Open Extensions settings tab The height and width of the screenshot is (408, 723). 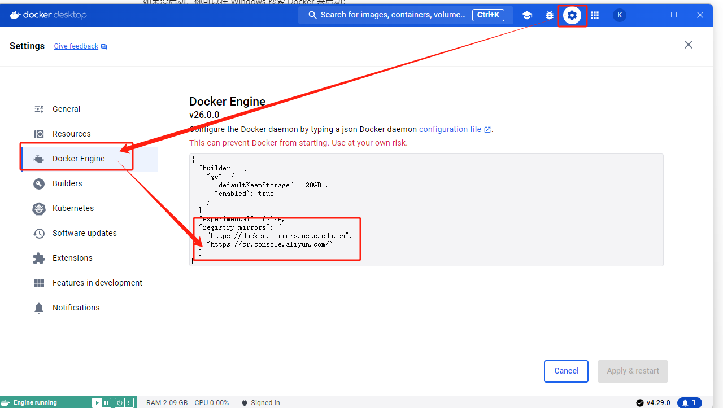tap(89, 258)
